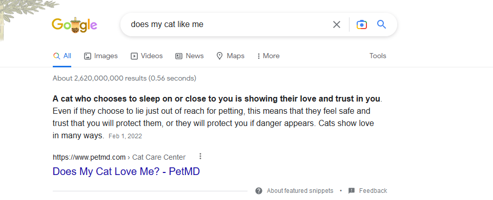Click the Images tab icon
493x200 pixels.
pos(88,56)
